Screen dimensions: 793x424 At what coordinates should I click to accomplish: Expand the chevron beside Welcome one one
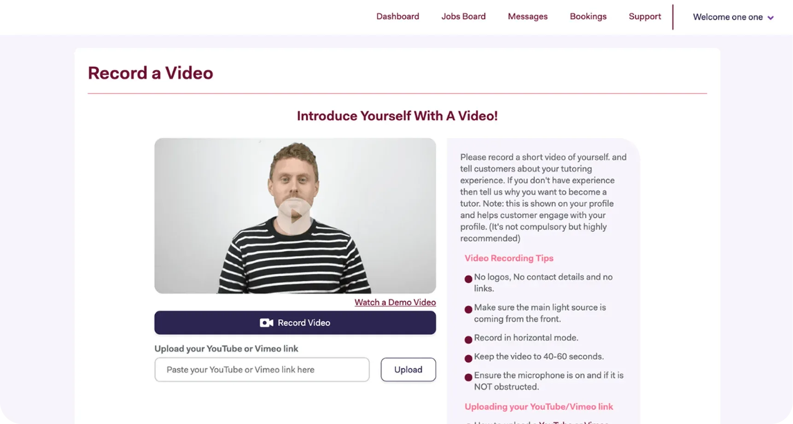[770, 18]
